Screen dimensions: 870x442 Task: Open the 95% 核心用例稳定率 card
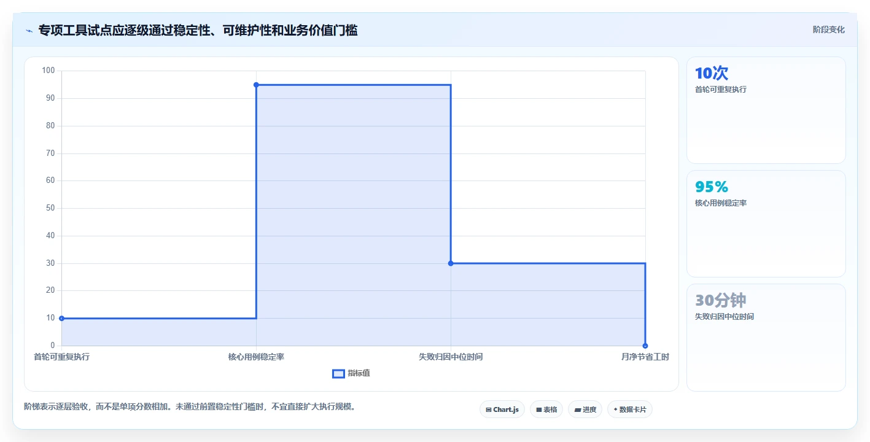(x=766, y=224)
